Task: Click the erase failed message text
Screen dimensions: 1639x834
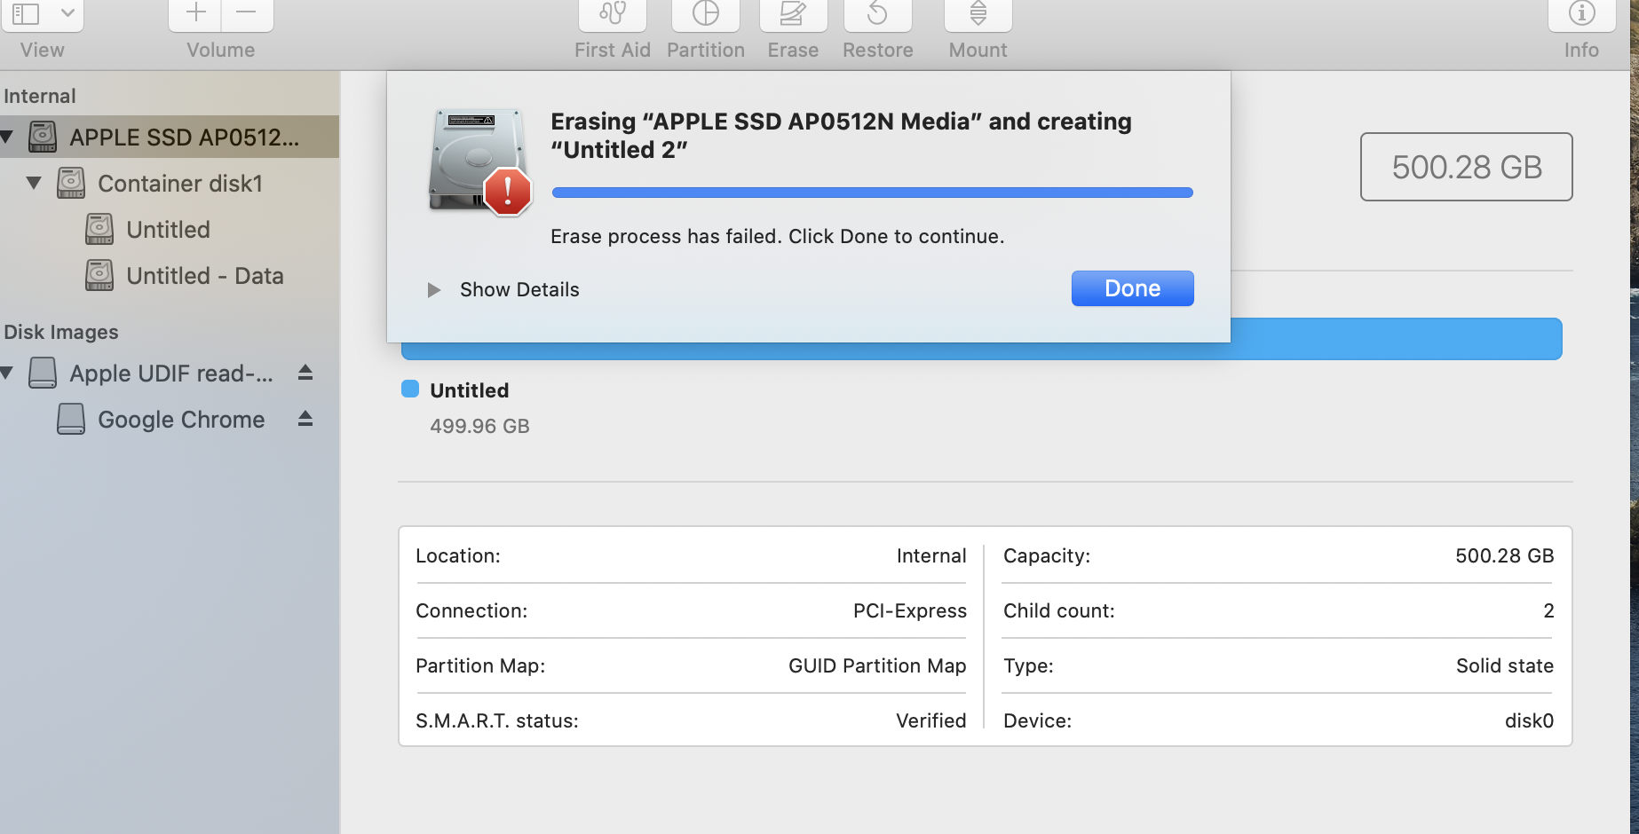Action: point(777,236)
